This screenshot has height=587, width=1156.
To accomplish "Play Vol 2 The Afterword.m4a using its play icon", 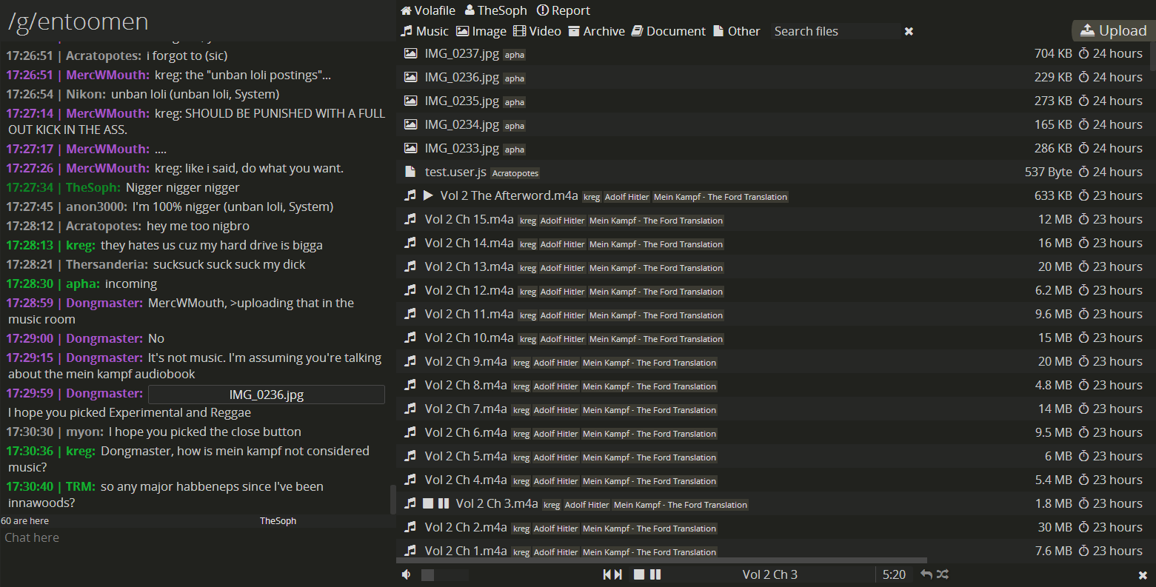I will click(428, 195).
